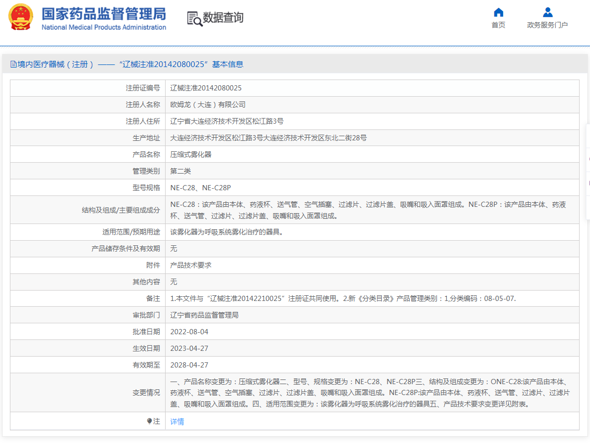The width and height of the screenshot is (590, 446).
Task: Click the 生产地址 row label
Action: [146, 138]
